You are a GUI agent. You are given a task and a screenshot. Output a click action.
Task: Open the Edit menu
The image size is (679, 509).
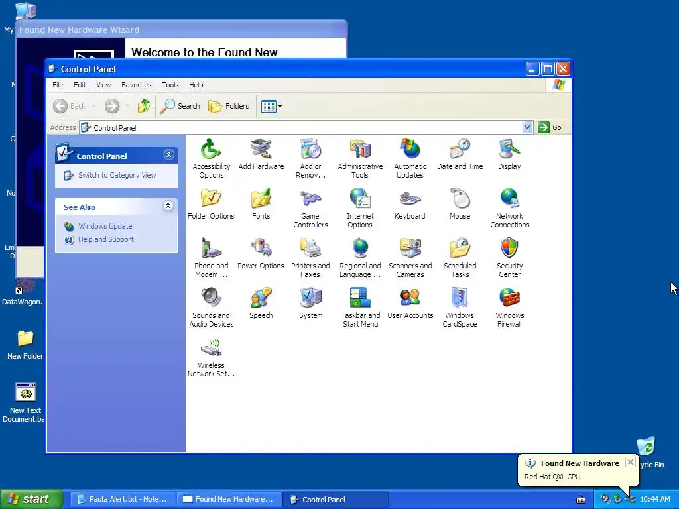80,85
